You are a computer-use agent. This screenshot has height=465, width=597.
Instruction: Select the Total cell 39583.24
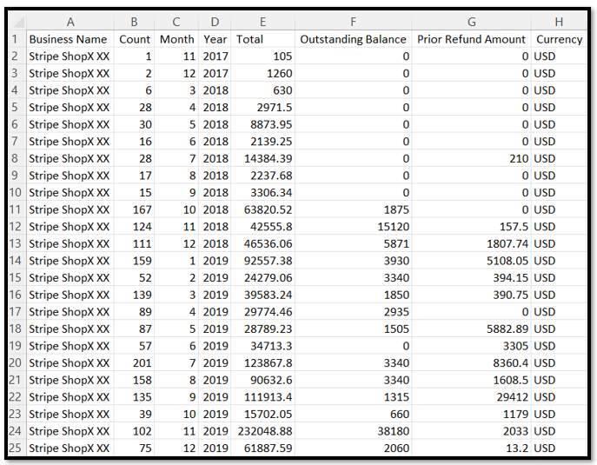coord(262,295)
